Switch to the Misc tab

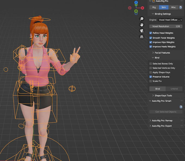tap(174, 7)
